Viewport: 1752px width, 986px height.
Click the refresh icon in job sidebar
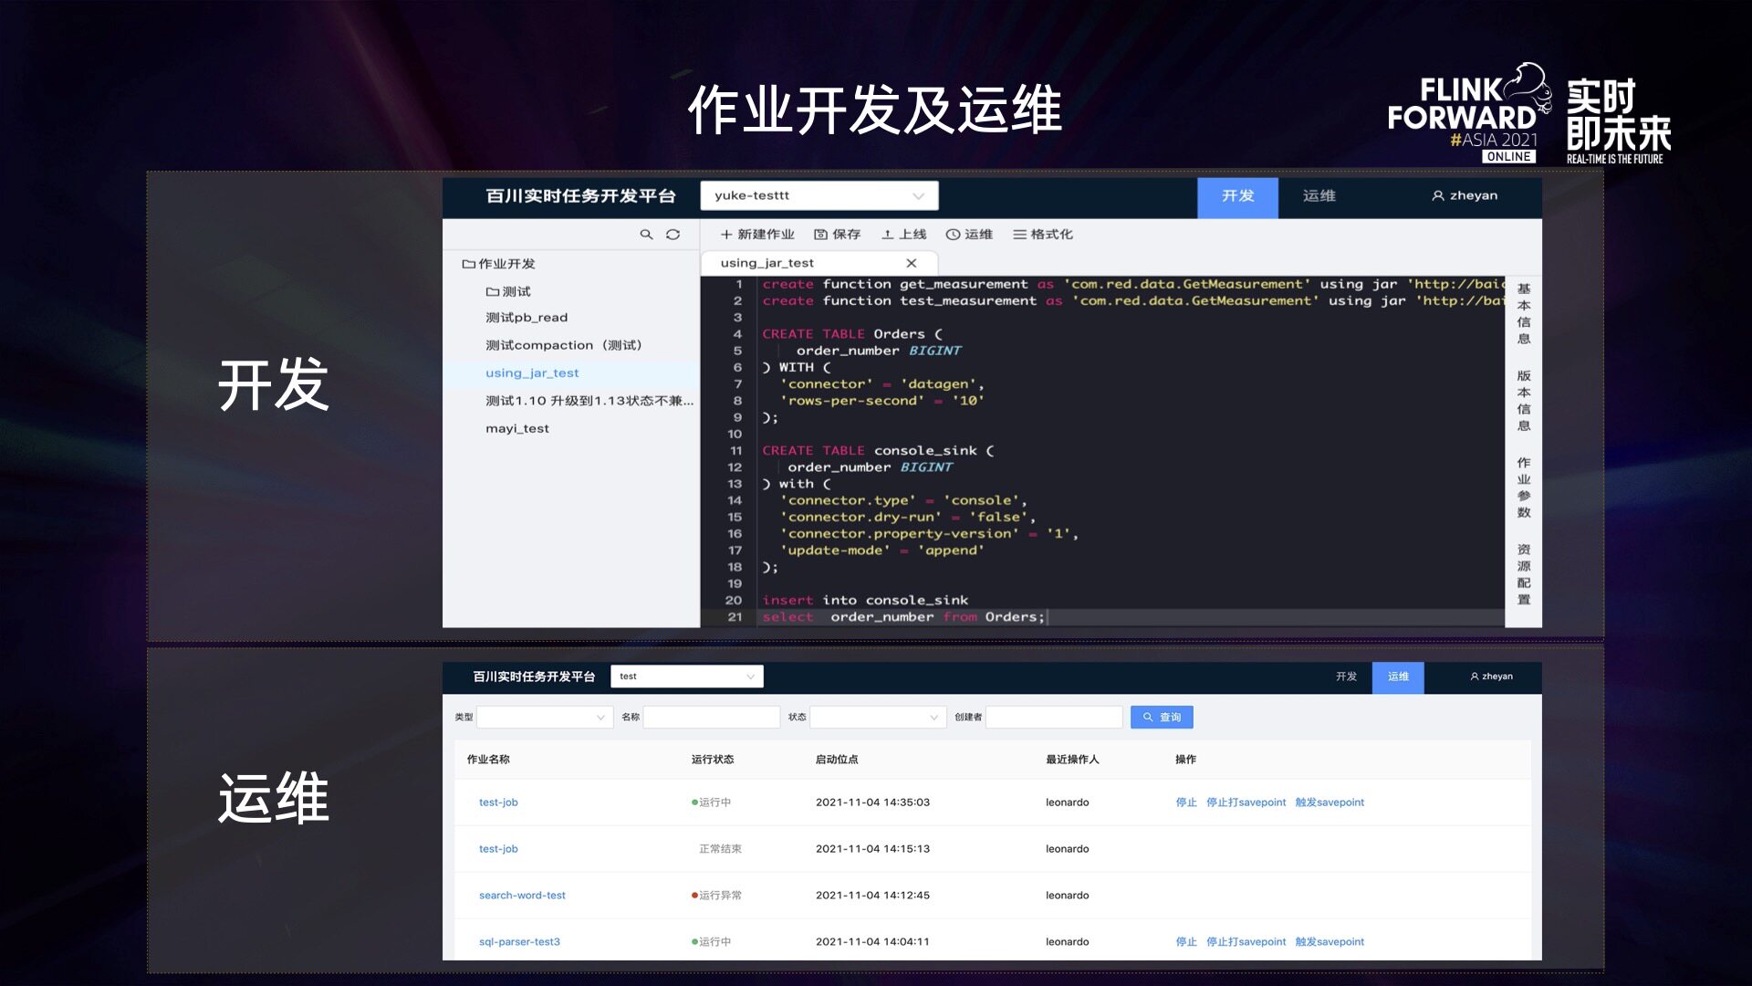(x=673, y=235)
